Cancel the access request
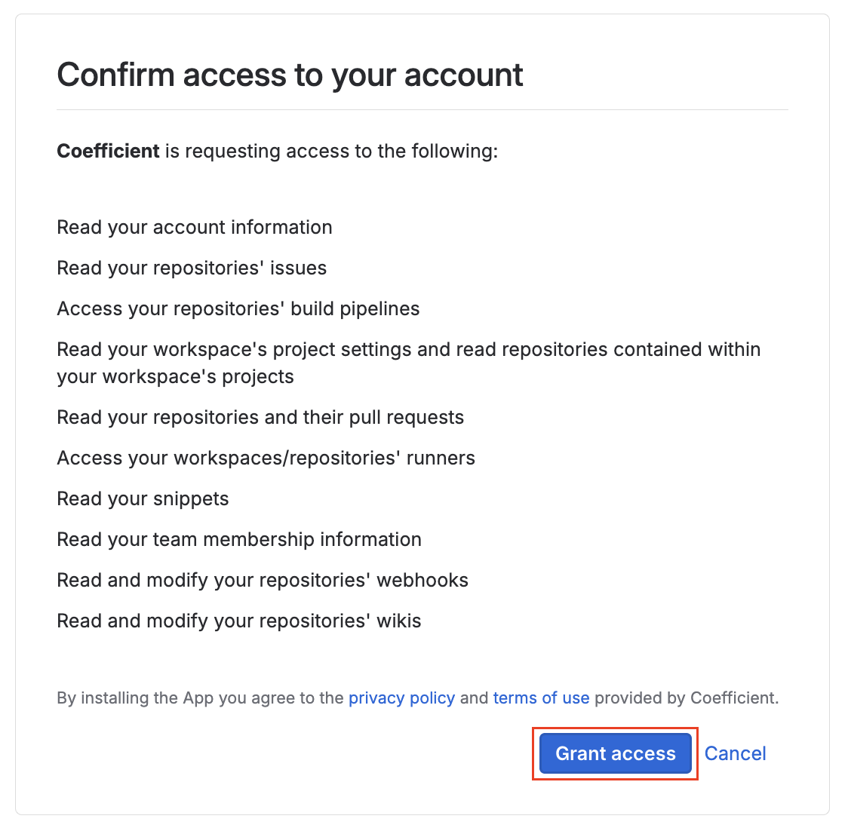The height and width of the screenshot is (831, 848). (x=735, y=753)
